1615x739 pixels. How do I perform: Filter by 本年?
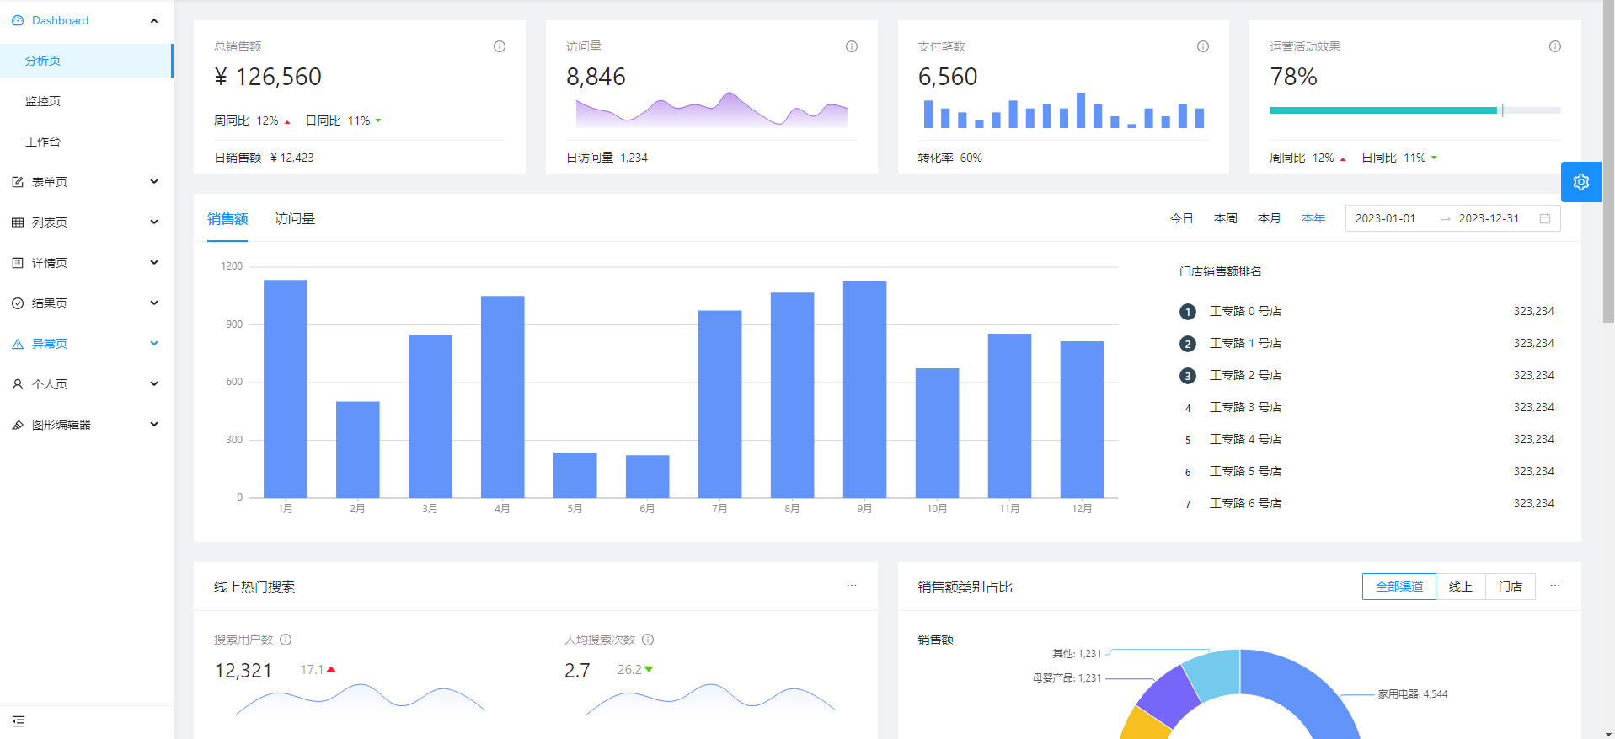1313,218
